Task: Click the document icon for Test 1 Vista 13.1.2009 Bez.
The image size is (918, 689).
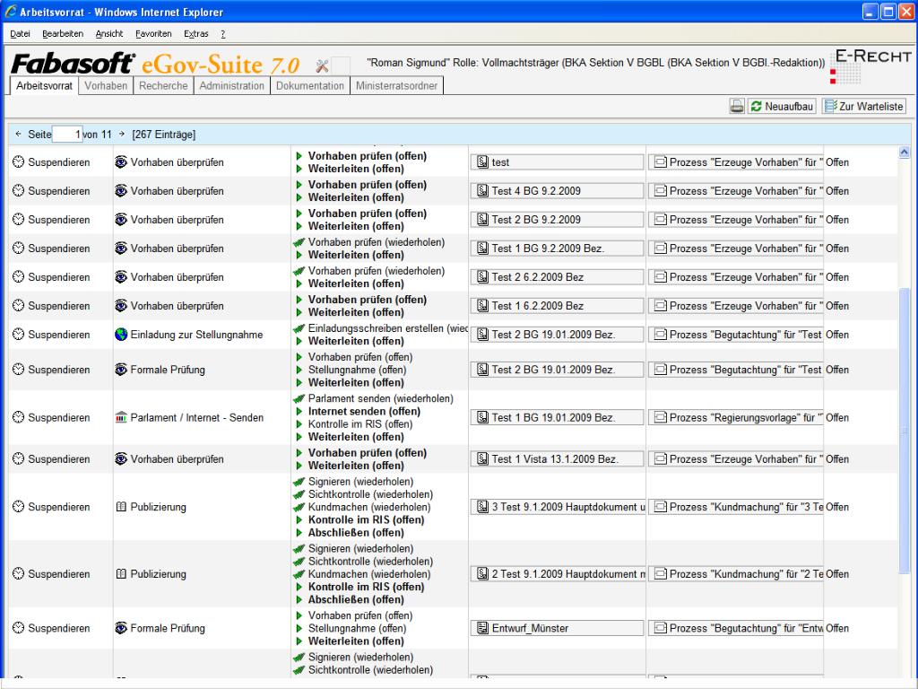Action: 482,459
